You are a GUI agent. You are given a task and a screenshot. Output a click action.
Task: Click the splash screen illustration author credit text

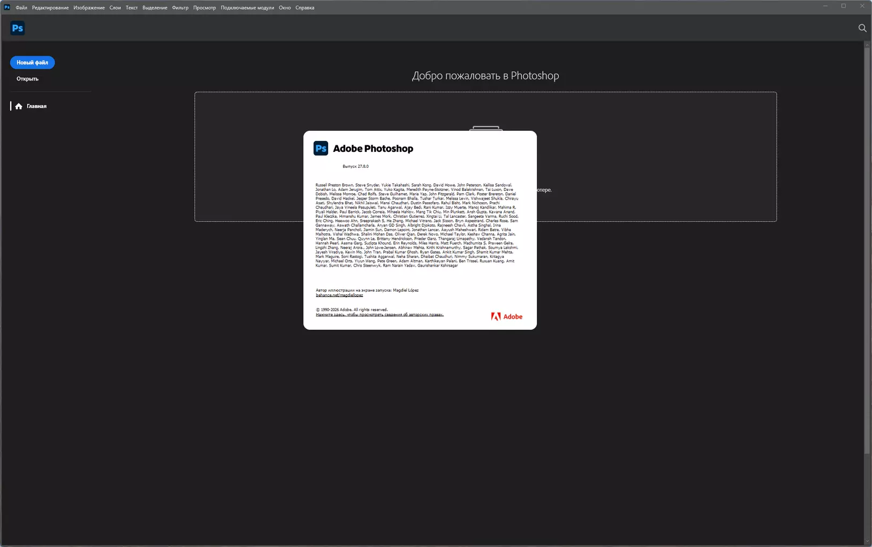(x=367, y=290)
